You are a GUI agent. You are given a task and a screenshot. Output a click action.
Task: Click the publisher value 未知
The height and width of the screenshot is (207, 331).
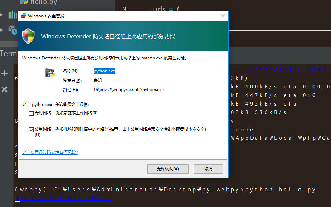click(x=98, y=81)
